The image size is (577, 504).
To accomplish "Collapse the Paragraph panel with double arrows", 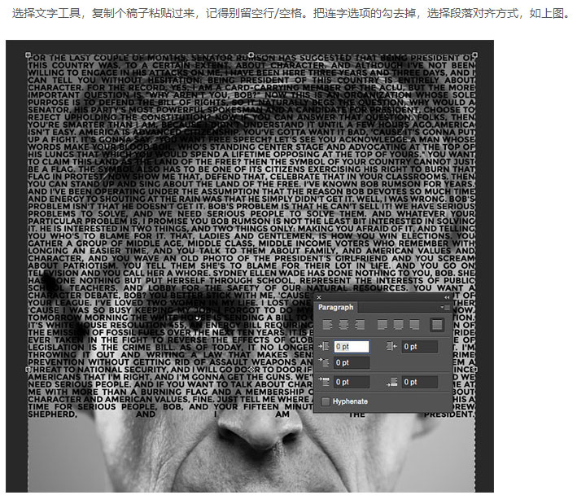I will [447, 297].
